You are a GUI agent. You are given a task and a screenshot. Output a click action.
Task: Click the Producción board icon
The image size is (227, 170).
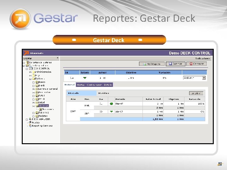click(x=37, y=92)
